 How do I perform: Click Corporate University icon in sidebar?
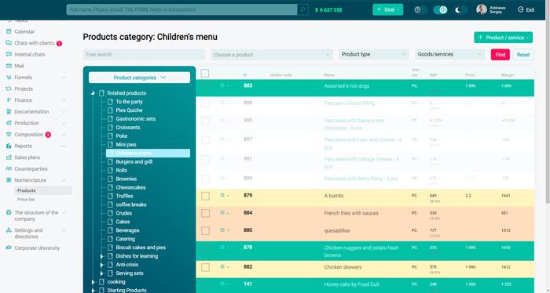[x=9, y=248]
